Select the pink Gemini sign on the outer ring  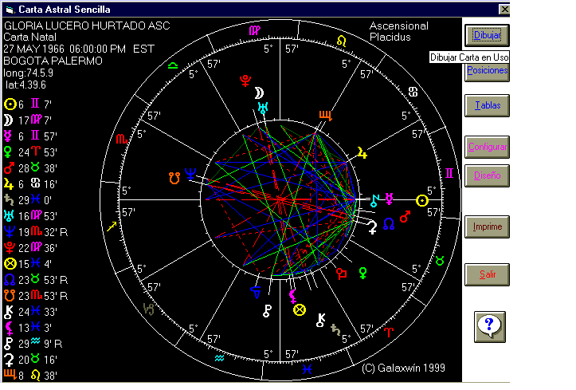(449, 172)
